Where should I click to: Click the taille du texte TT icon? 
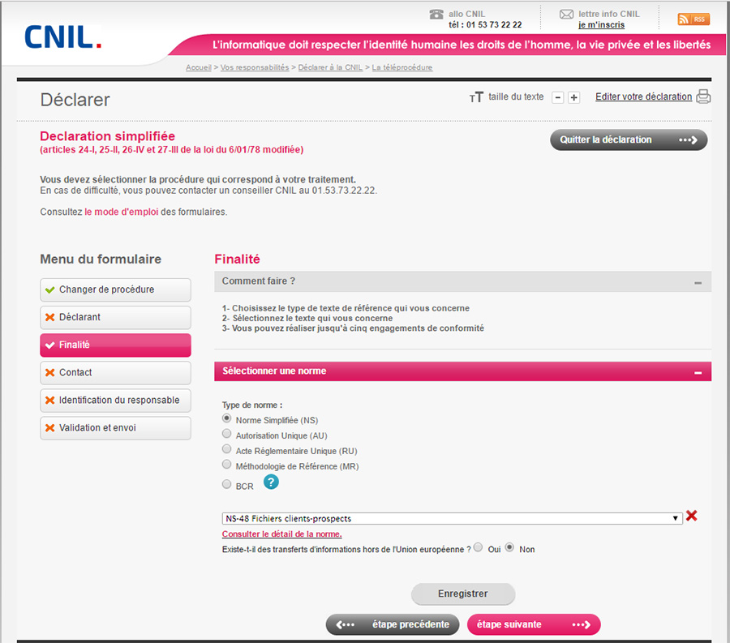[x=476, y=97]
